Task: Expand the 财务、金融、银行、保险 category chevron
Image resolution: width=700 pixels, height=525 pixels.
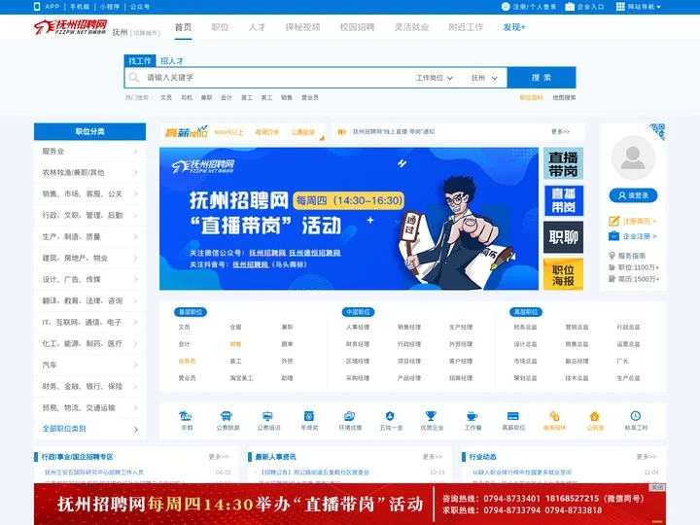Action: (136, 387)
